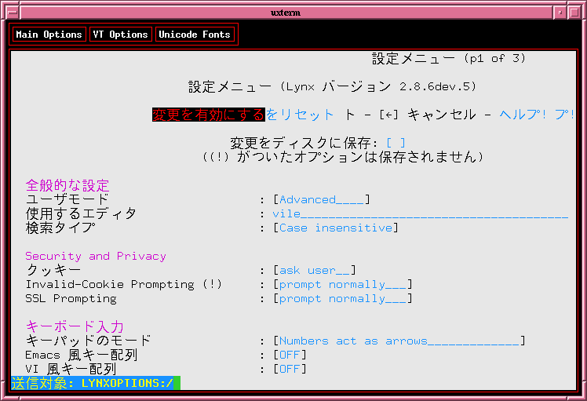Open the VT Options menu
Image resolution: width=587 pixels, height=401 pixels.
click(x=120, y=35)
